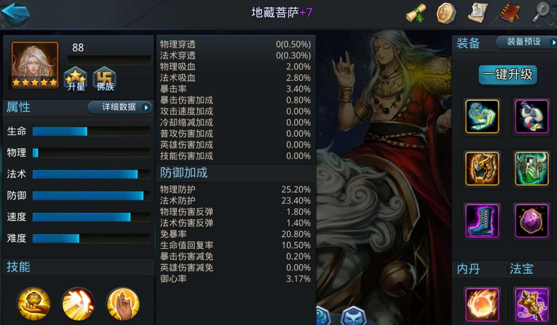The width and height of the screenshot is (557, 325).
Task: Open the red book icon
Action: [x=510, y=13]
